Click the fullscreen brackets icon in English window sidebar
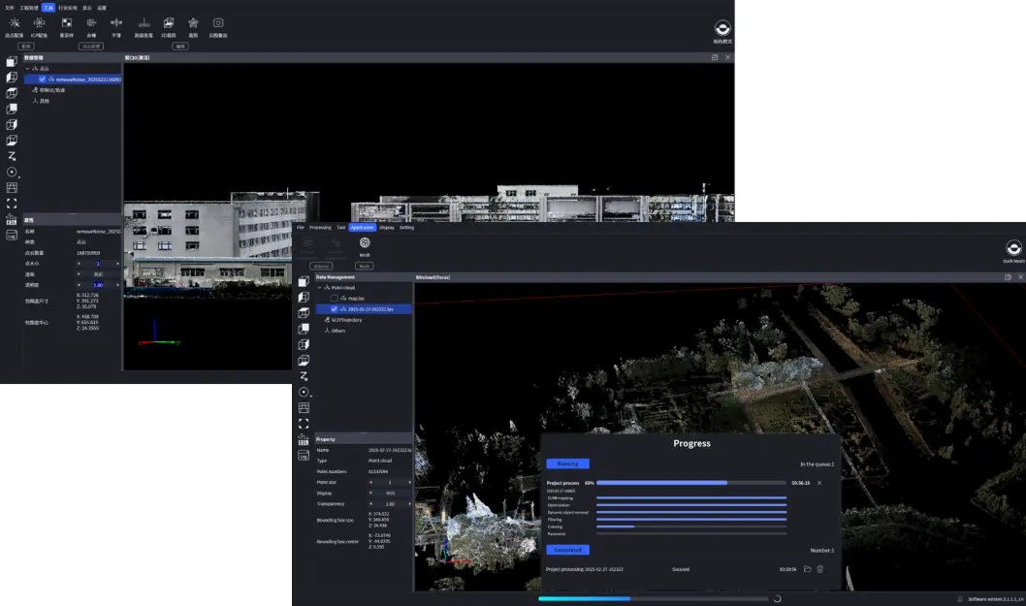Image resolution: width=1026 pixels, height=606 pixels. (304, 424)
